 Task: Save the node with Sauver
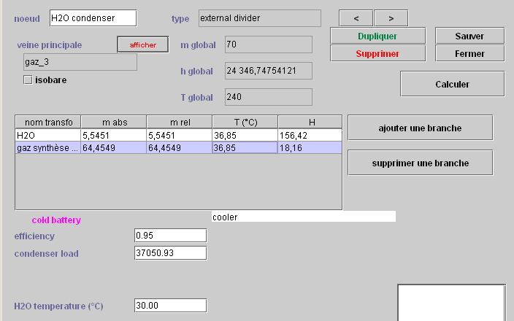click(x=469, y=36)
